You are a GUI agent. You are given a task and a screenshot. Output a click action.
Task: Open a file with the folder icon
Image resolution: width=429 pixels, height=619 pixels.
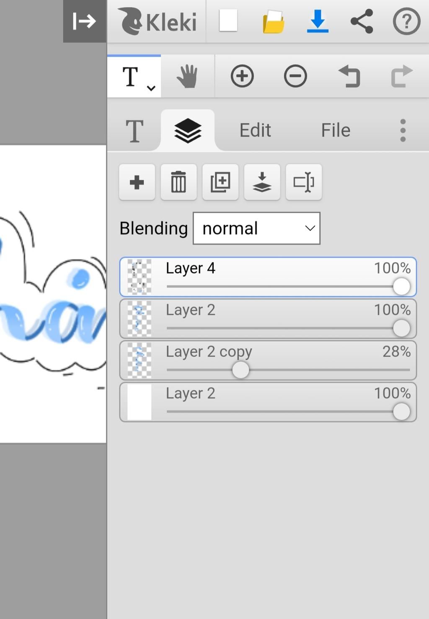coord(273,22)
